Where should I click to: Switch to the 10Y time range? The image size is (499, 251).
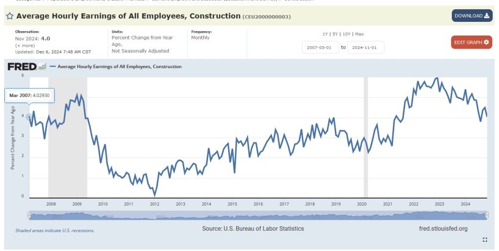[x=345, y=34]
